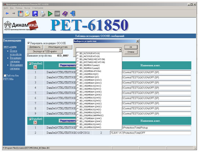Click the device name field IED_0007

click(63, 55)
